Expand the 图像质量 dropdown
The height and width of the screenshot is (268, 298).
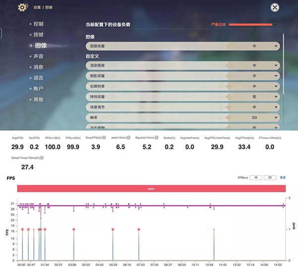276,46
